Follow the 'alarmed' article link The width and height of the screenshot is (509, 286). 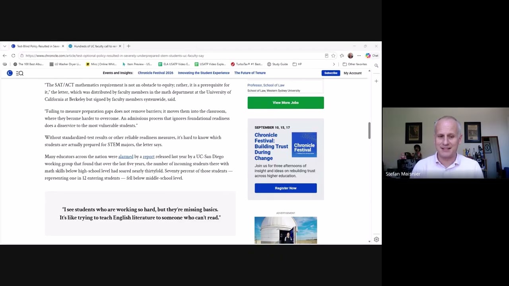pos(126,157)
